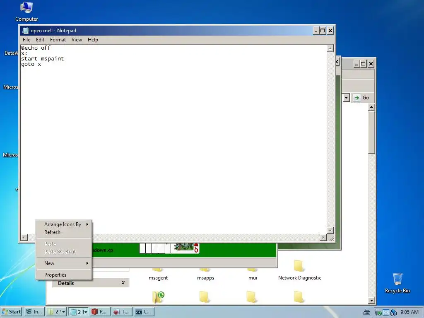The width and height of the screenshot is (424, 318).
Task: Minimize the Explorer window behind Notepad
Action: coord(357,64)
